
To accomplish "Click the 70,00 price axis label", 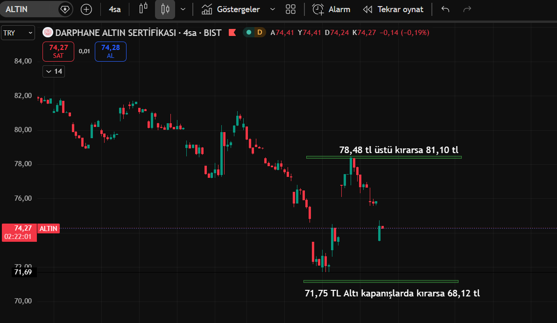I will [23, 301].
